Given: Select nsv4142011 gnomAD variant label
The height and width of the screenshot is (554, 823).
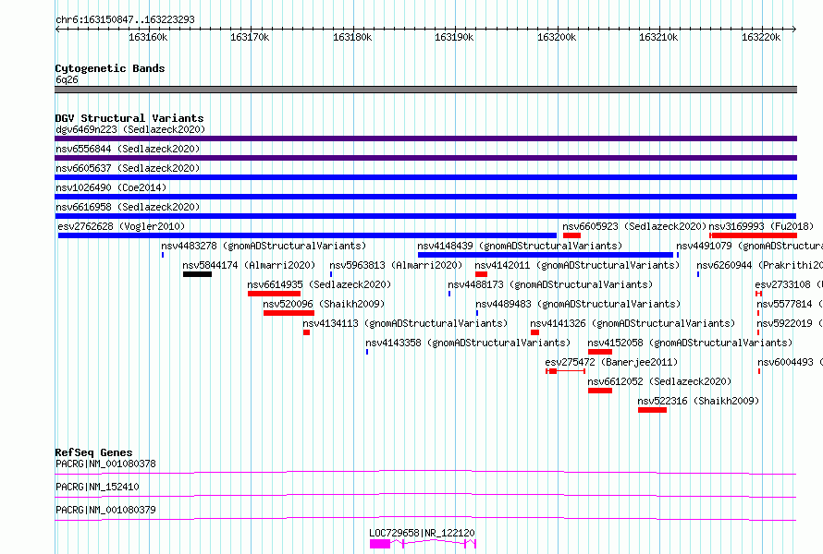Looking at the screenshot, I should pos(577,265).
